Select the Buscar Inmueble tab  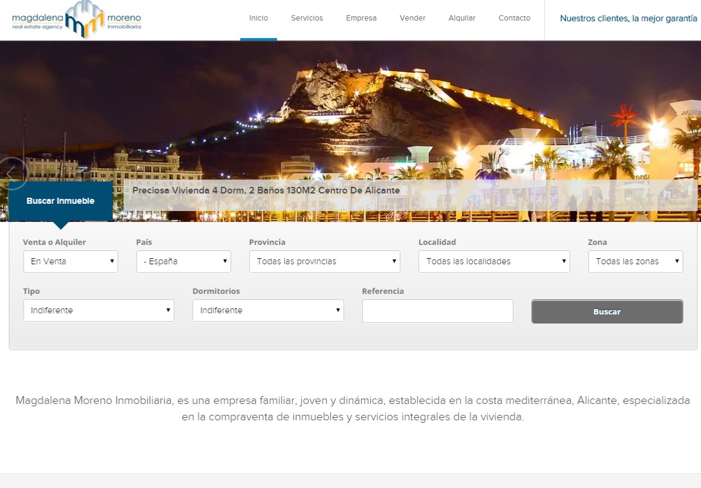pos(60,201)
